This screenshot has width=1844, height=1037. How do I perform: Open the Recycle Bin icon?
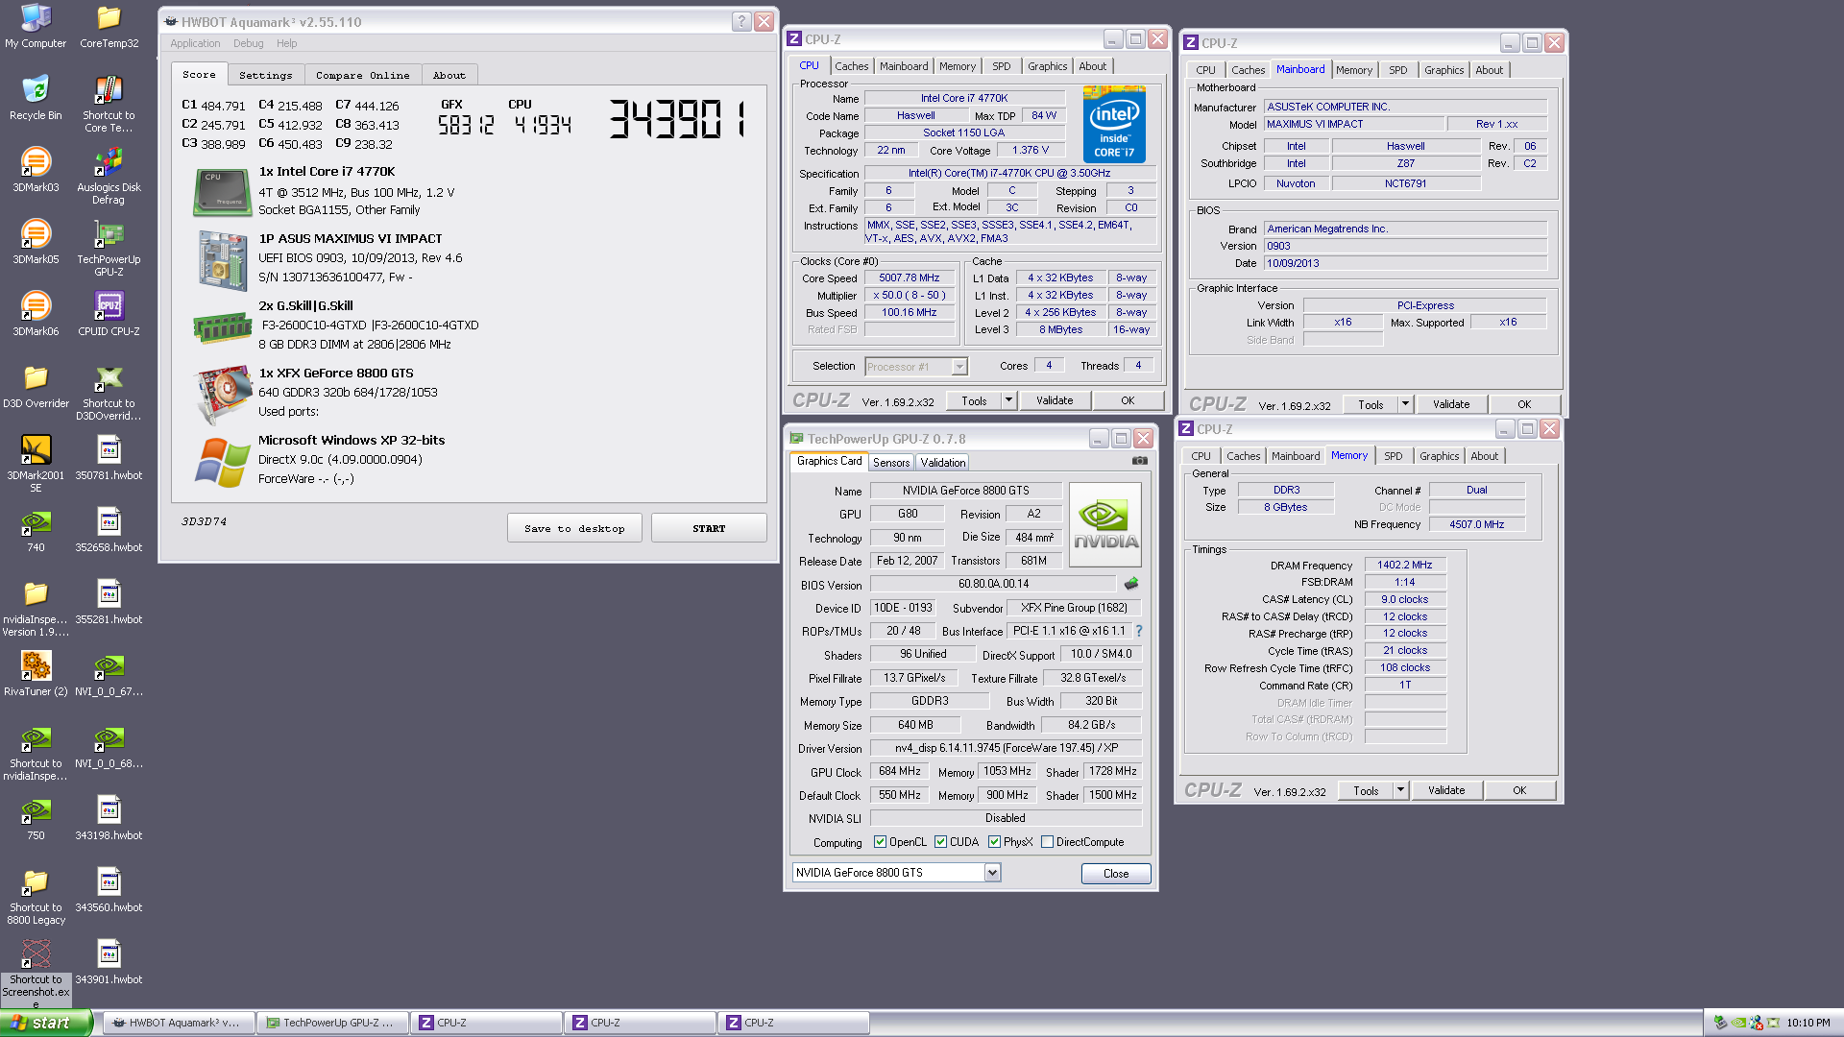click(36, 97)
